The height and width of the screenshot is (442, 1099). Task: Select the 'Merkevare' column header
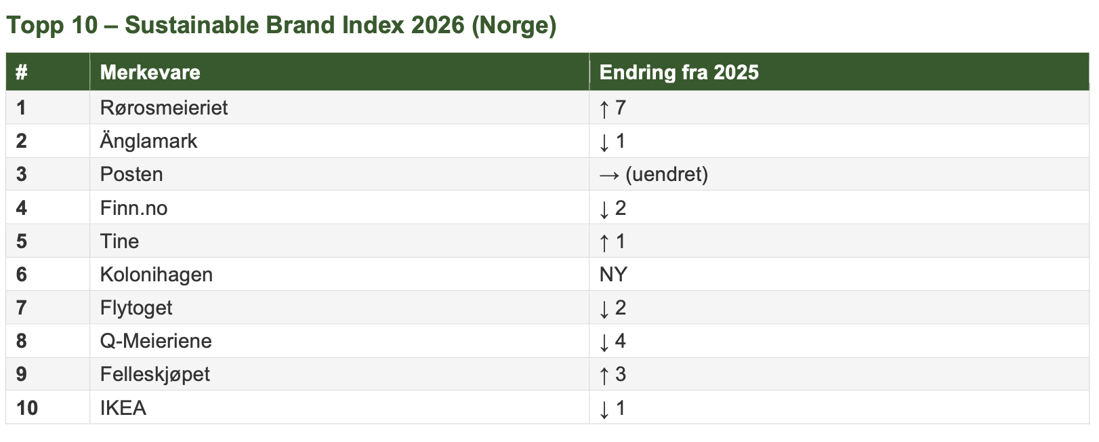pos(150,73)
